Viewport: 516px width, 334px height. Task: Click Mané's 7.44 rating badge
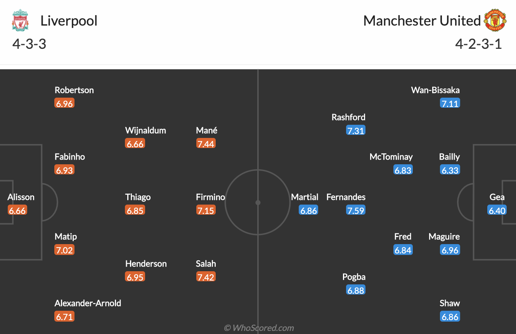click(206, 144)
